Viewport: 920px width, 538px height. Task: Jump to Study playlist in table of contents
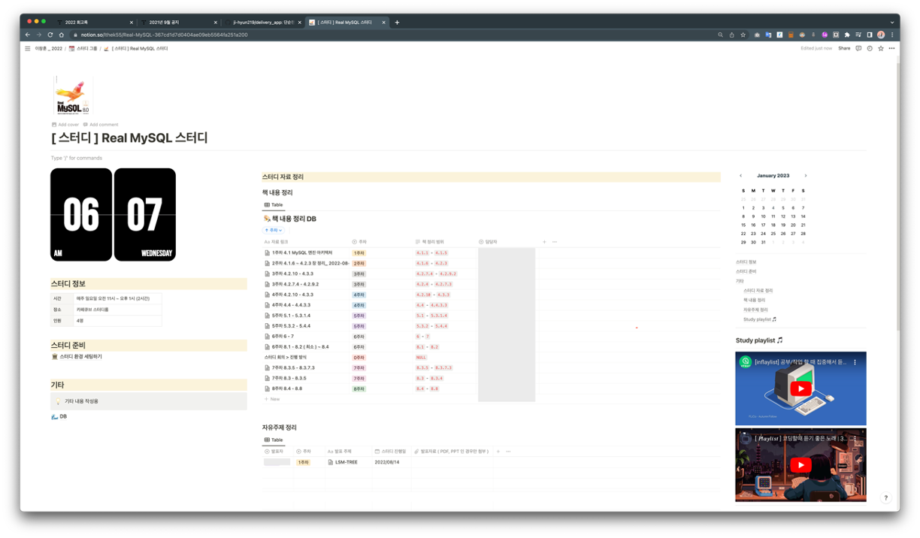pyautogui.click(x=760, y=319)
